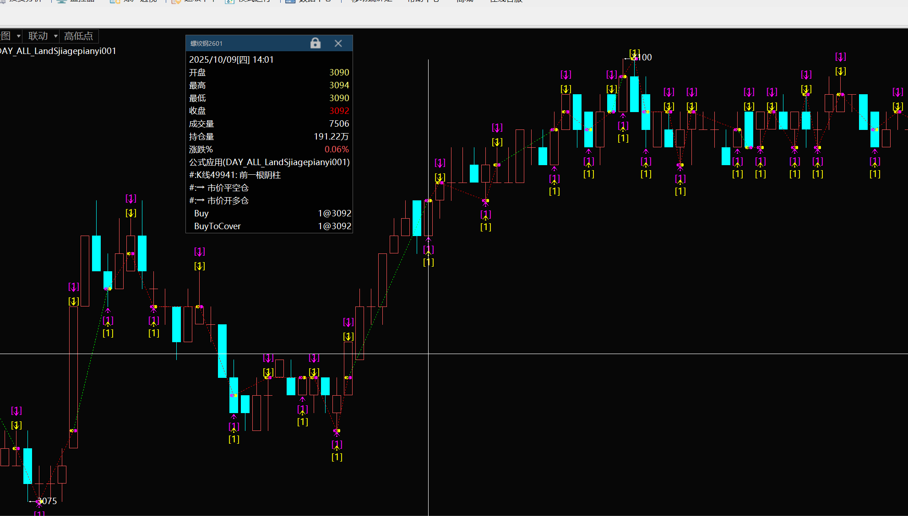The height and width of the screenshot is (516, 908).
Task: Expand the dropdown arrow beside 联动
Action: pyautogui.click(x=56, y=36)
